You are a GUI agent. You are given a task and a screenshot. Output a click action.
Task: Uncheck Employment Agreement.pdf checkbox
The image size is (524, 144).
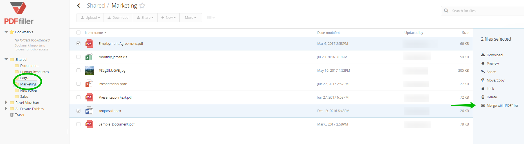coord(78,43)
